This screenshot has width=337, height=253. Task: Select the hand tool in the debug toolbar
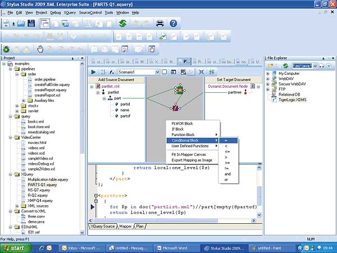pos(40,49)
